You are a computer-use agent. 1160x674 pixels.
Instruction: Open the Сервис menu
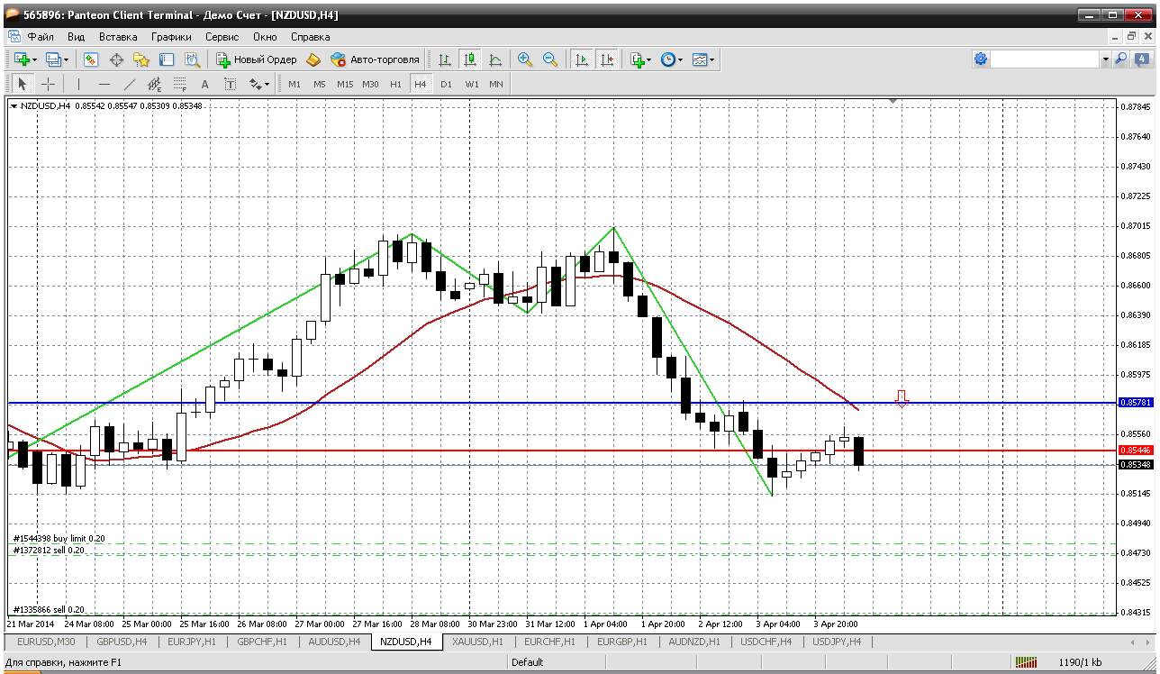pyautogui.click(x=222, y=37)
